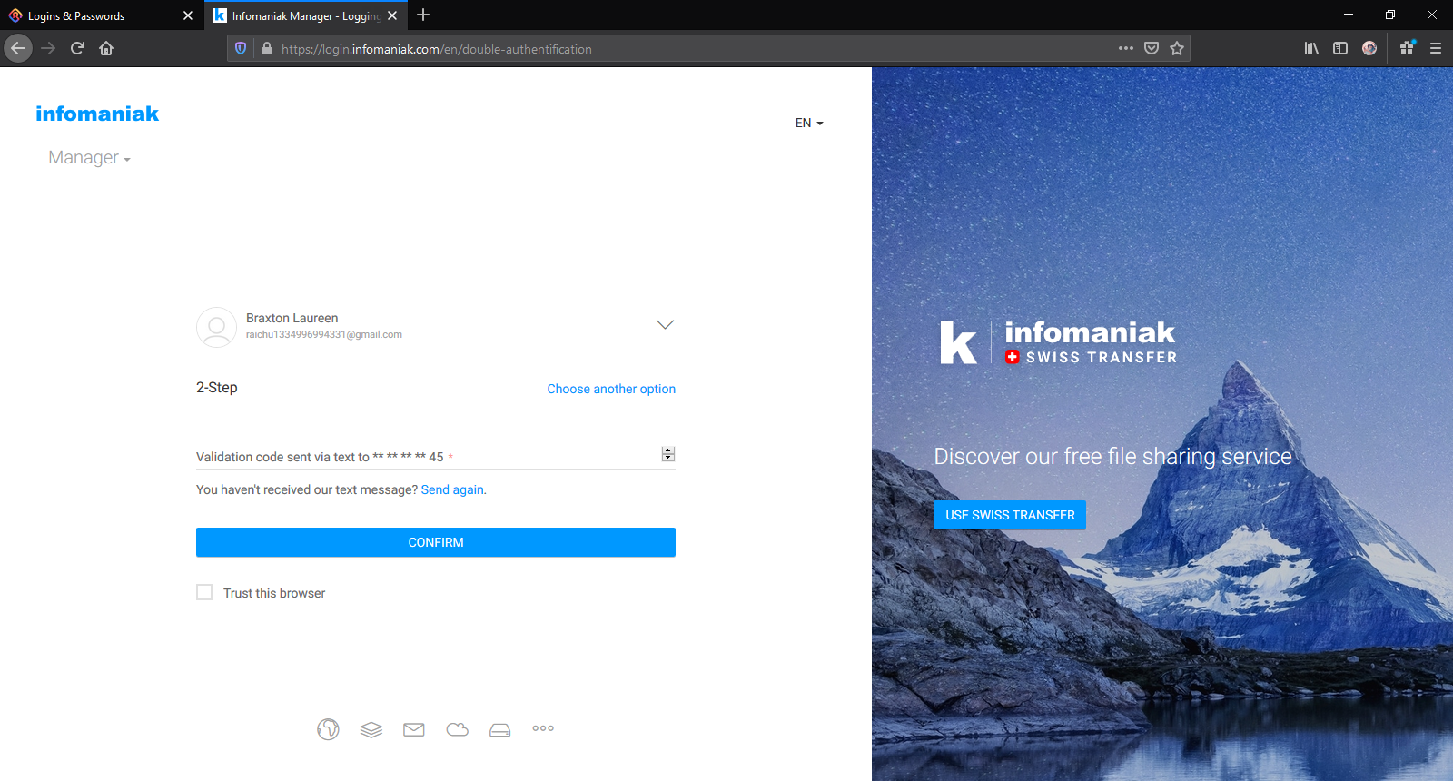1453x781 pixels.
Task: Click the drive storage product icon
Action: coord(500,729)
